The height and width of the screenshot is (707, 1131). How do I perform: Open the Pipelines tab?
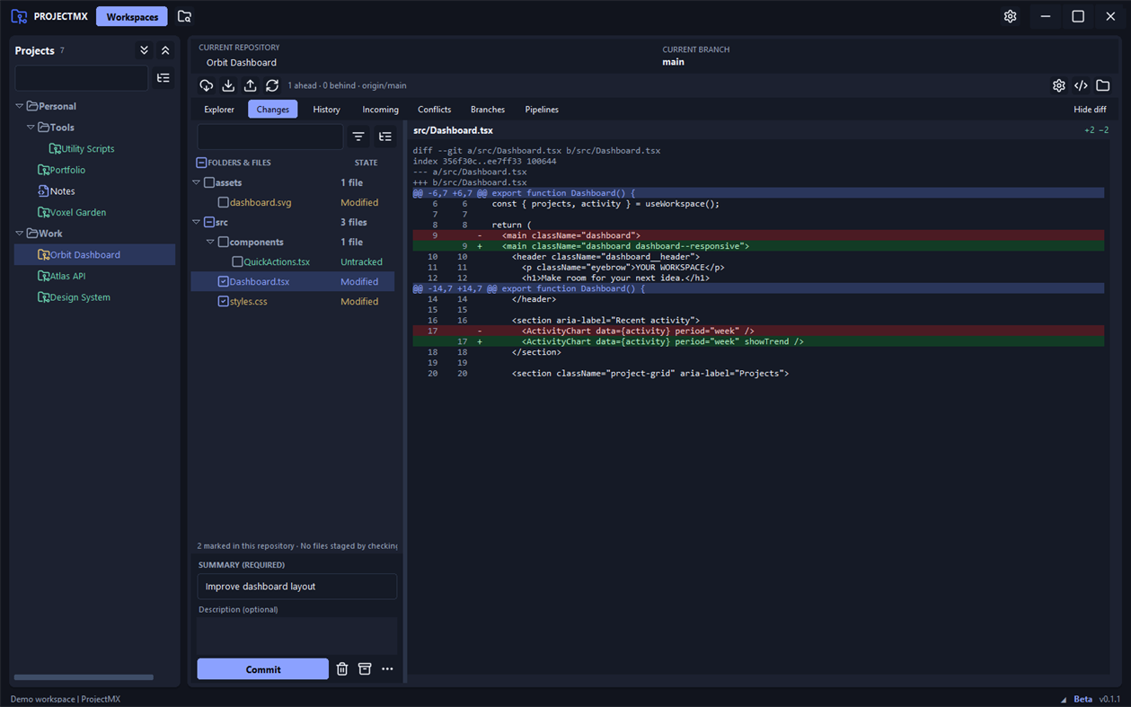542,110
